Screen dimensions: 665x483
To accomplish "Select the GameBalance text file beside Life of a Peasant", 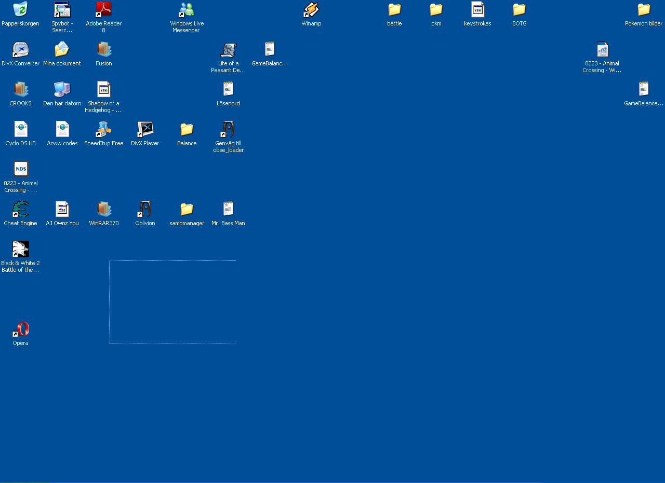I will (x=270, y=49).
